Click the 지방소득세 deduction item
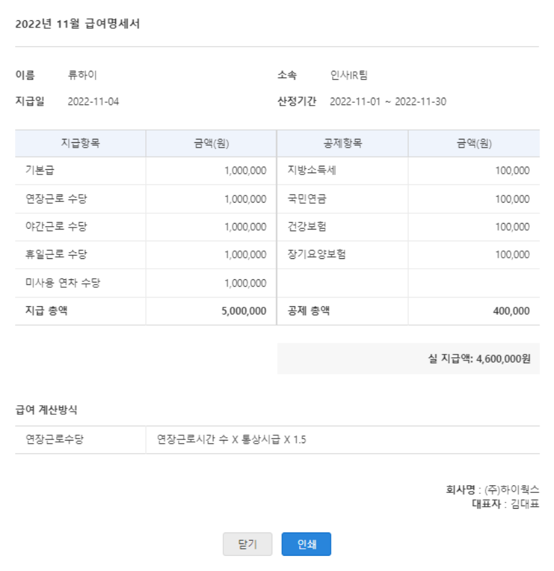This screenshot has height=571, width=554. coord(312,171)
